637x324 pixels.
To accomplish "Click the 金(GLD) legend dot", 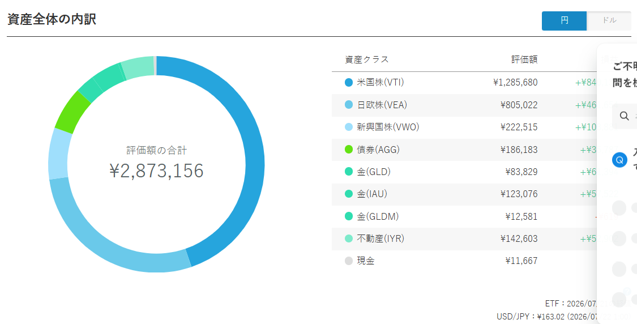I will [349, 172].
